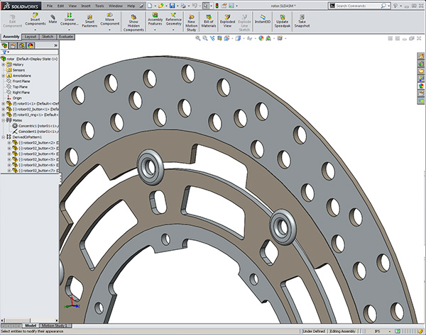Viewport: 426px width, 335px height.
Task: Open the ConfigurationManager panel tab
Action: click(22, 45)
